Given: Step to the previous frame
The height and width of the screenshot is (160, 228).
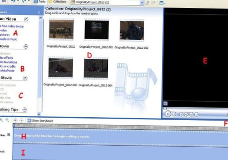Looking at the screenshot, I should (x=186, y=114).
